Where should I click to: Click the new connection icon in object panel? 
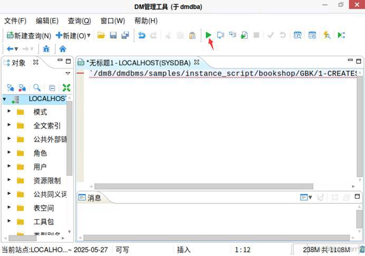[10, 87]
